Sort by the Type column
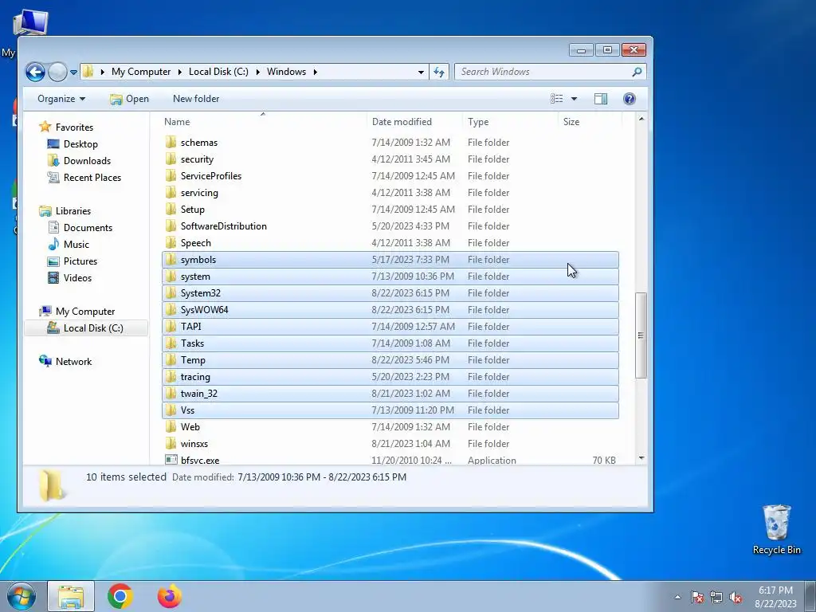 tap(509, 122)
